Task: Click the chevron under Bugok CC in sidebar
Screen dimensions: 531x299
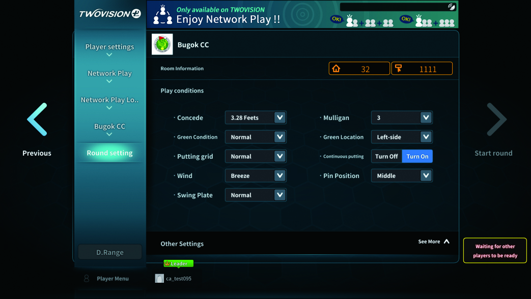Action: [x=109, y=134]
